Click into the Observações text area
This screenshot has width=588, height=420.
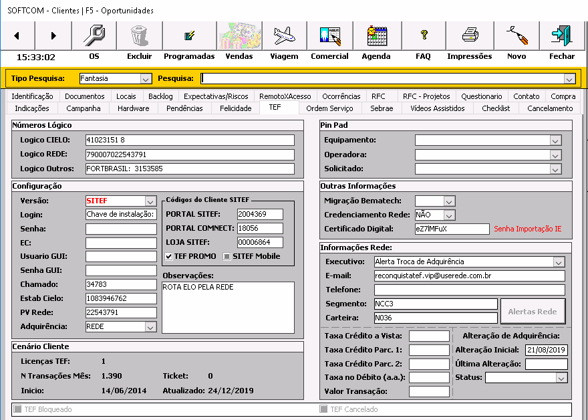coord(227,306)
